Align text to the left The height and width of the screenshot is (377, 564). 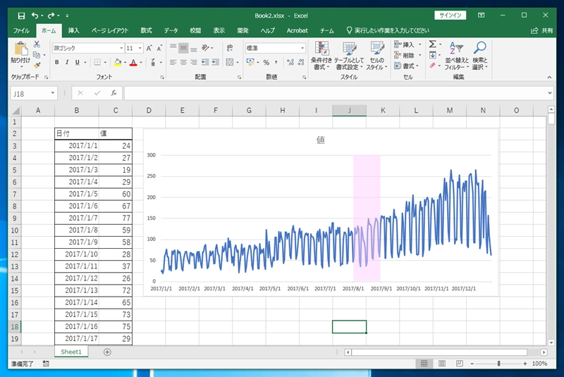tap(173, 62)
